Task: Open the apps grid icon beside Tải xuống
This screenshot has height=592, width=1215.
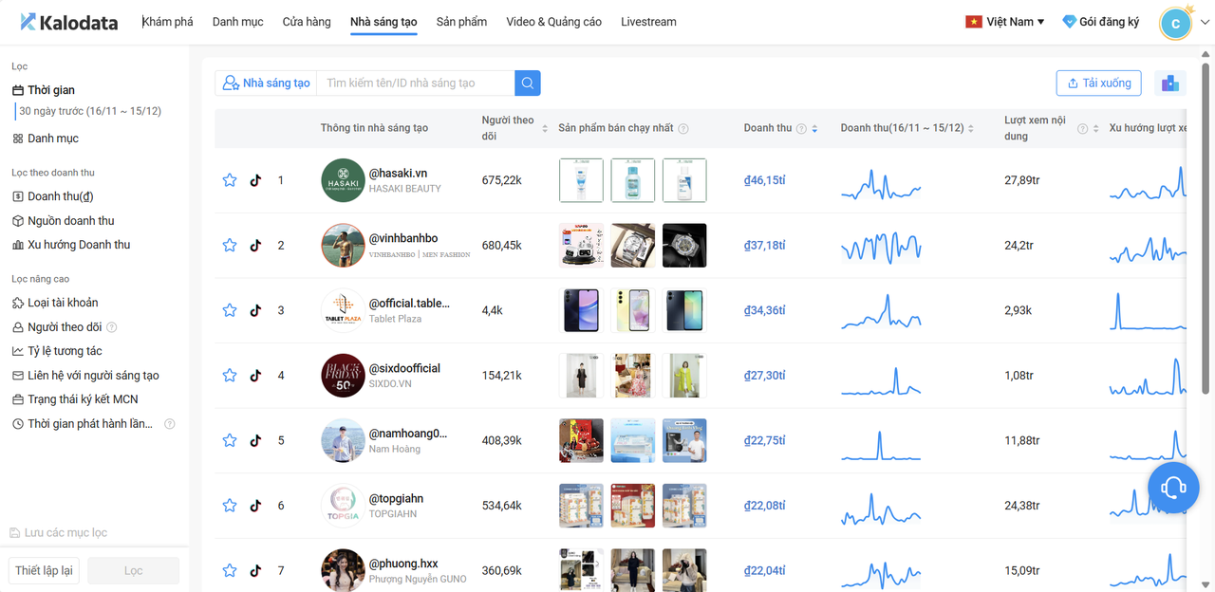Action: [x=1170, y=83]
